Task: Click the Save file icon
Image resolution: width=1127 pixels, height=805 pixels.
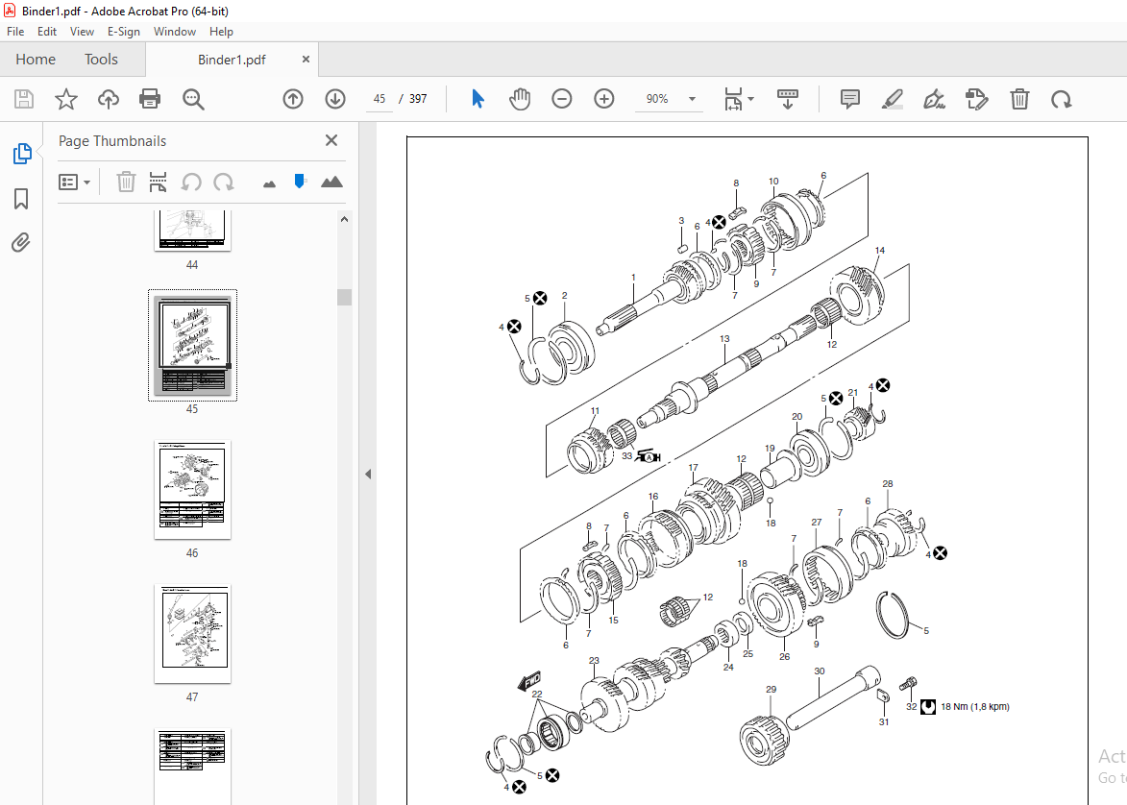Action: click(24, 99)
